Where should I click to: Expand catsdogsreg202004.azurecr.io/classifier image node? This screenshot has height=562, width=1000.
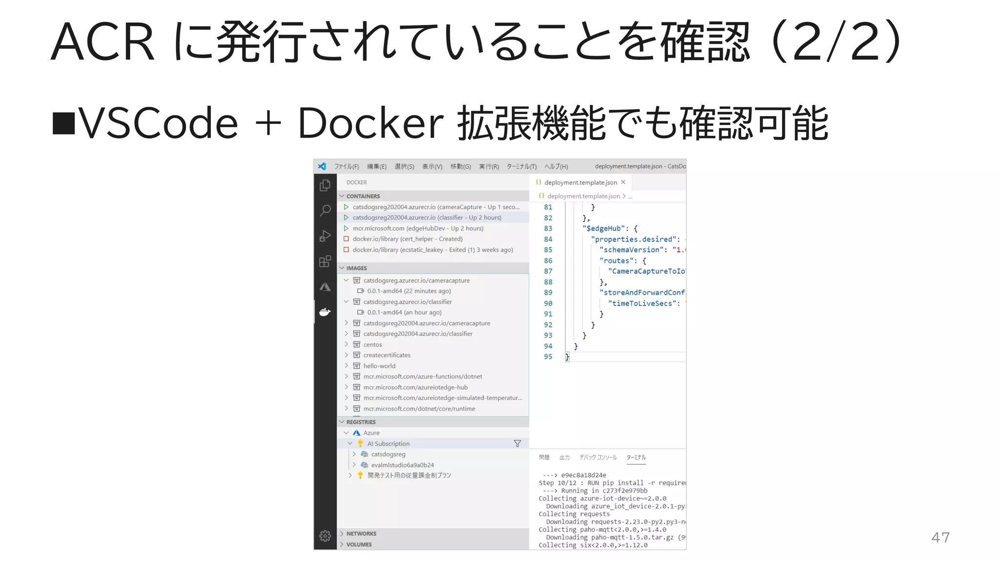(346, 334)
